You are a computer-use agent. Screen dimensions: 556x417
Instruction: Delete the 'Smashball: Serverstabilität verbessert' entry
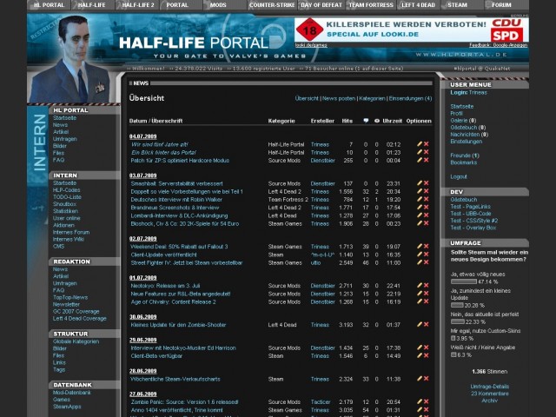(x=427, y=183)
